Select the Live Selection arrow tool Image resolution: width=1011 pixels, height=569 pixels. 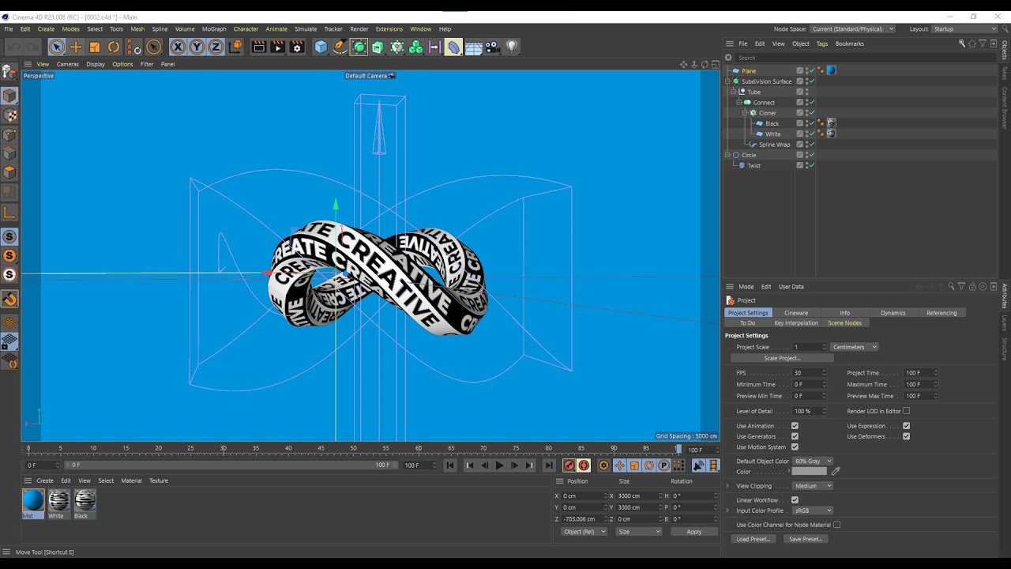point(56,47)
